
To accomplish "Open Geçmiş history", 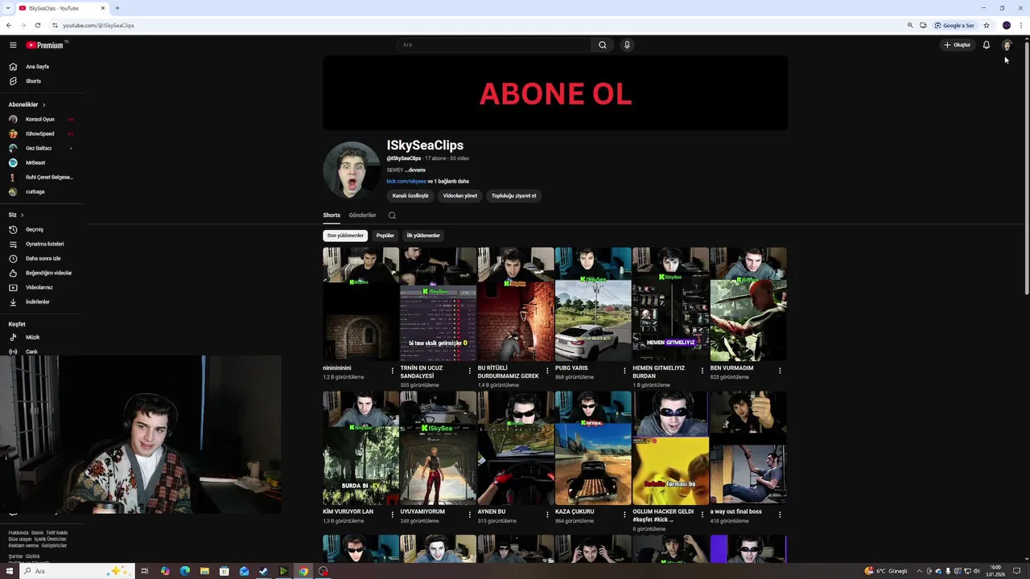I will pyautogui.click(x=43, y=229).
